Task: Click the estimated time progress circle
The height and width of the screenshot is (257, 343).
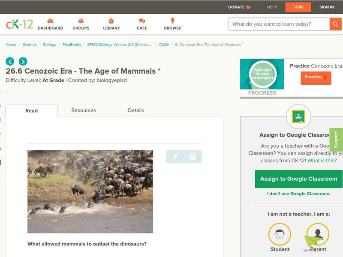Action: (x=262, y=74)
